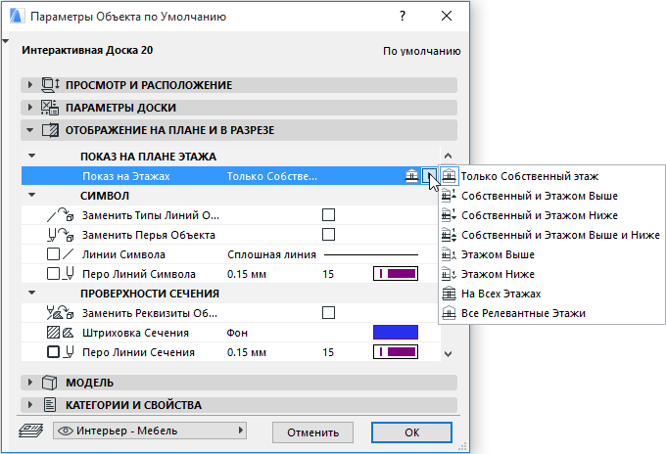Click the Показ на Этажах row
This screenshot has width=666, height=454.
[229, 176]
